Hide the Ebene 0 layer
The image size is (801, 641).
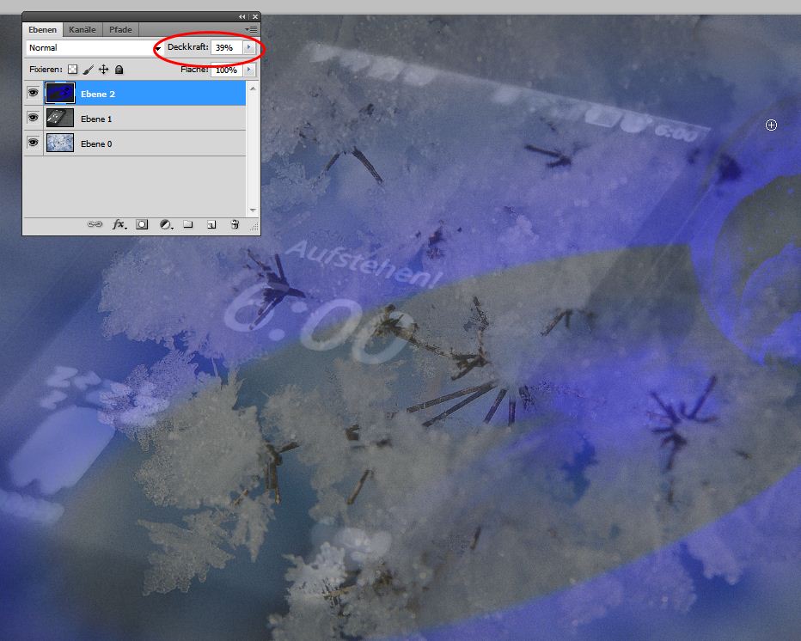(34, 143)
